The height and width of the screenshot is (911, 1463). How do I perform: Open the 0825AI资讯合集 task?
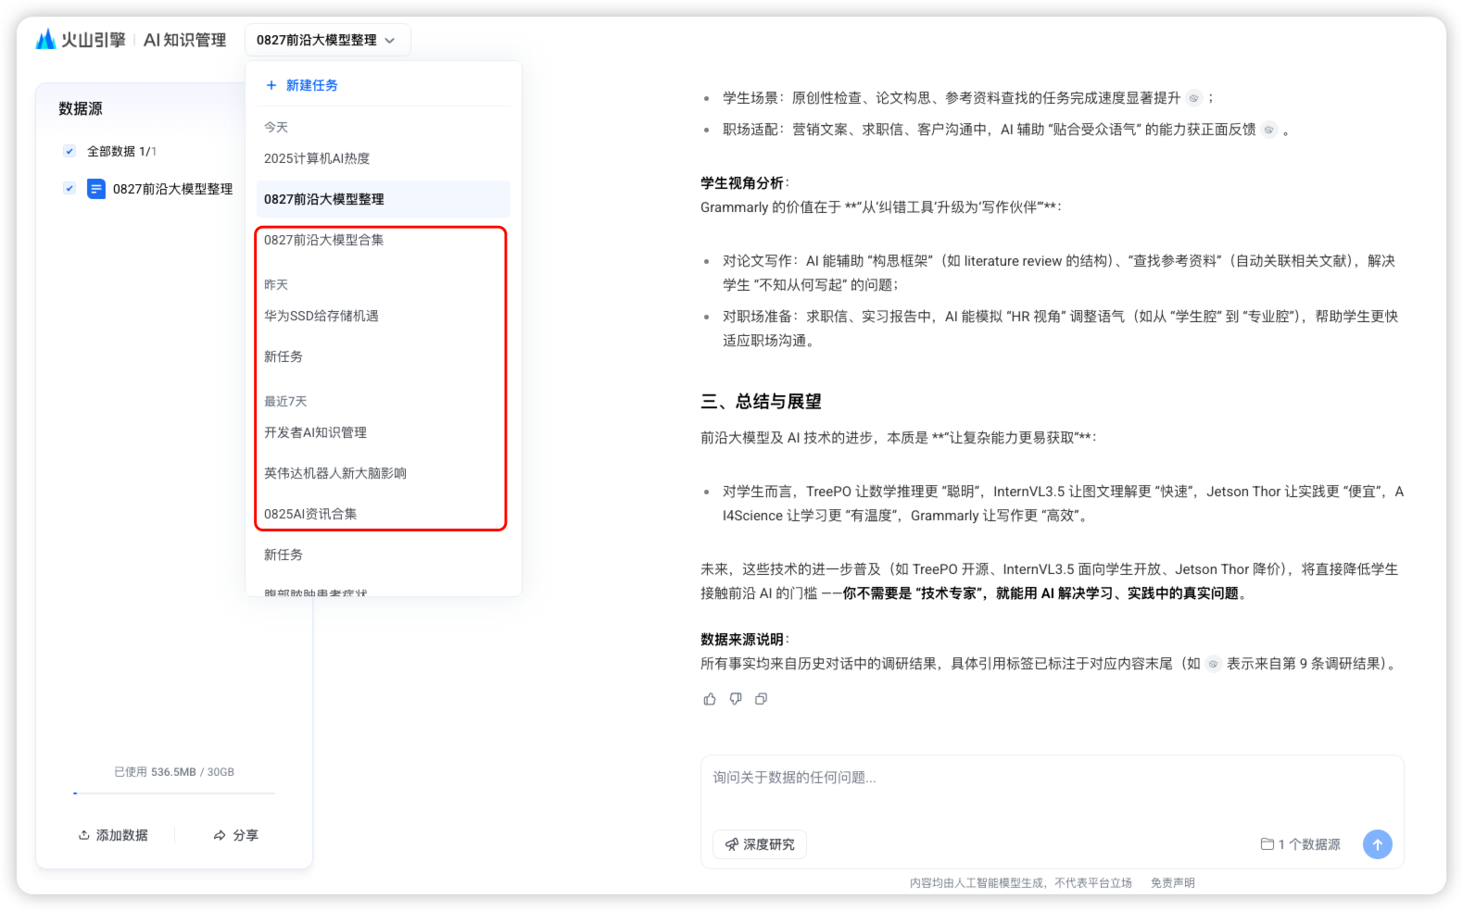coord(383,514)
